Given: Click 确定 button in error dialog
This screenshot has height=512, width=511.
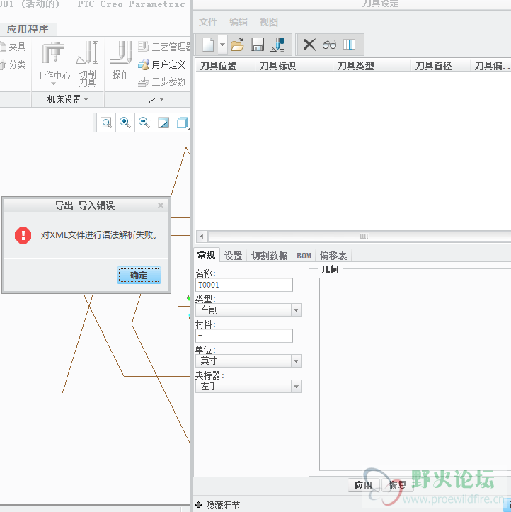Looking at the screenshot, I should (139, 275).
